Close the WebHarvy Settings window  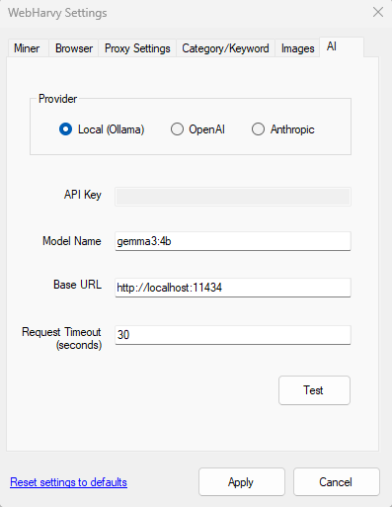[x=378, y=13]
